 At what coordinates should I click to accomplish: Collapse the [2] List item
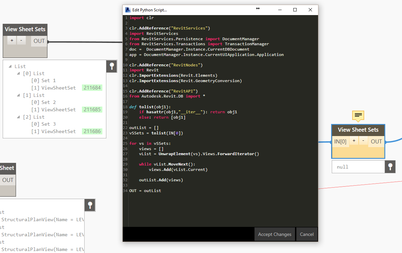pyautogui.click(x=19, y=117)
